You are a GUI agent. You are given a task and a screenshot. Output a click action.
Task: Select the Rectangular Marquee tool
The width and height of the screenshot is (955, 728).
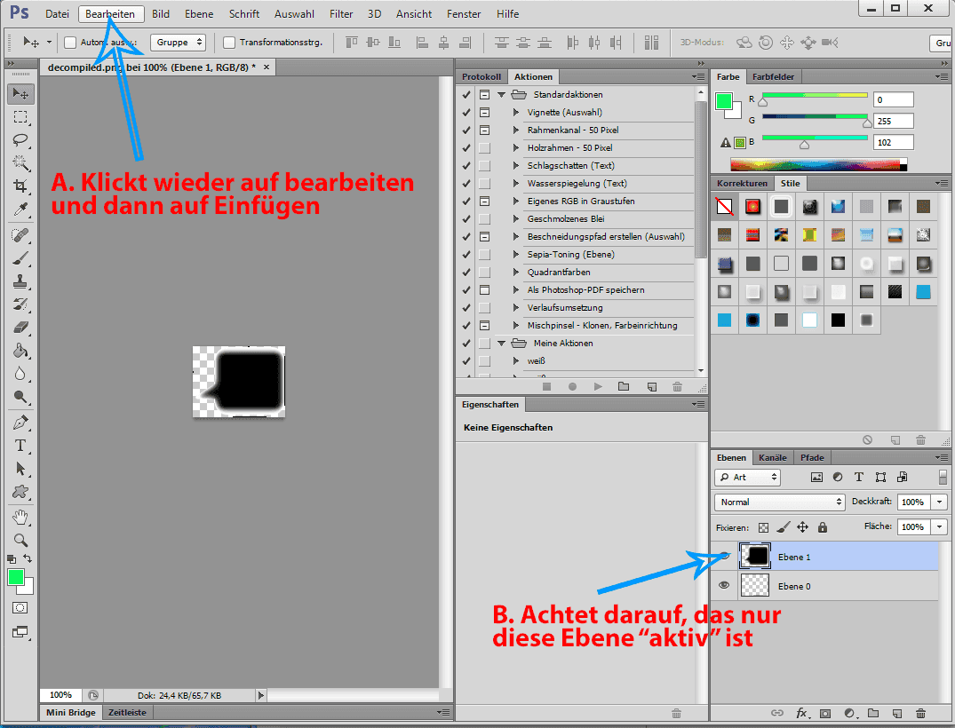click(20, 117)
